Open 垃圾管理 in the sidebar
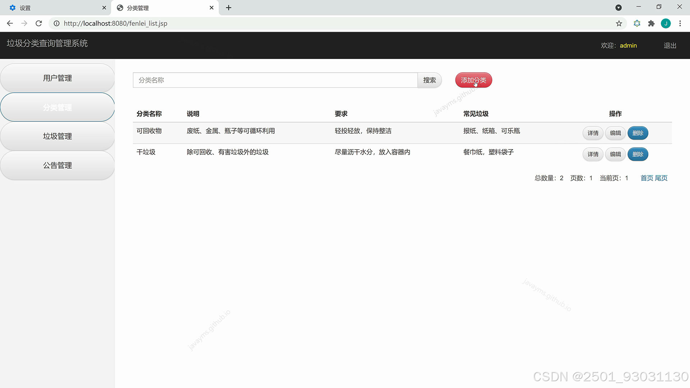690x388 pixels. pyautogui.click(x=57, y=136)
